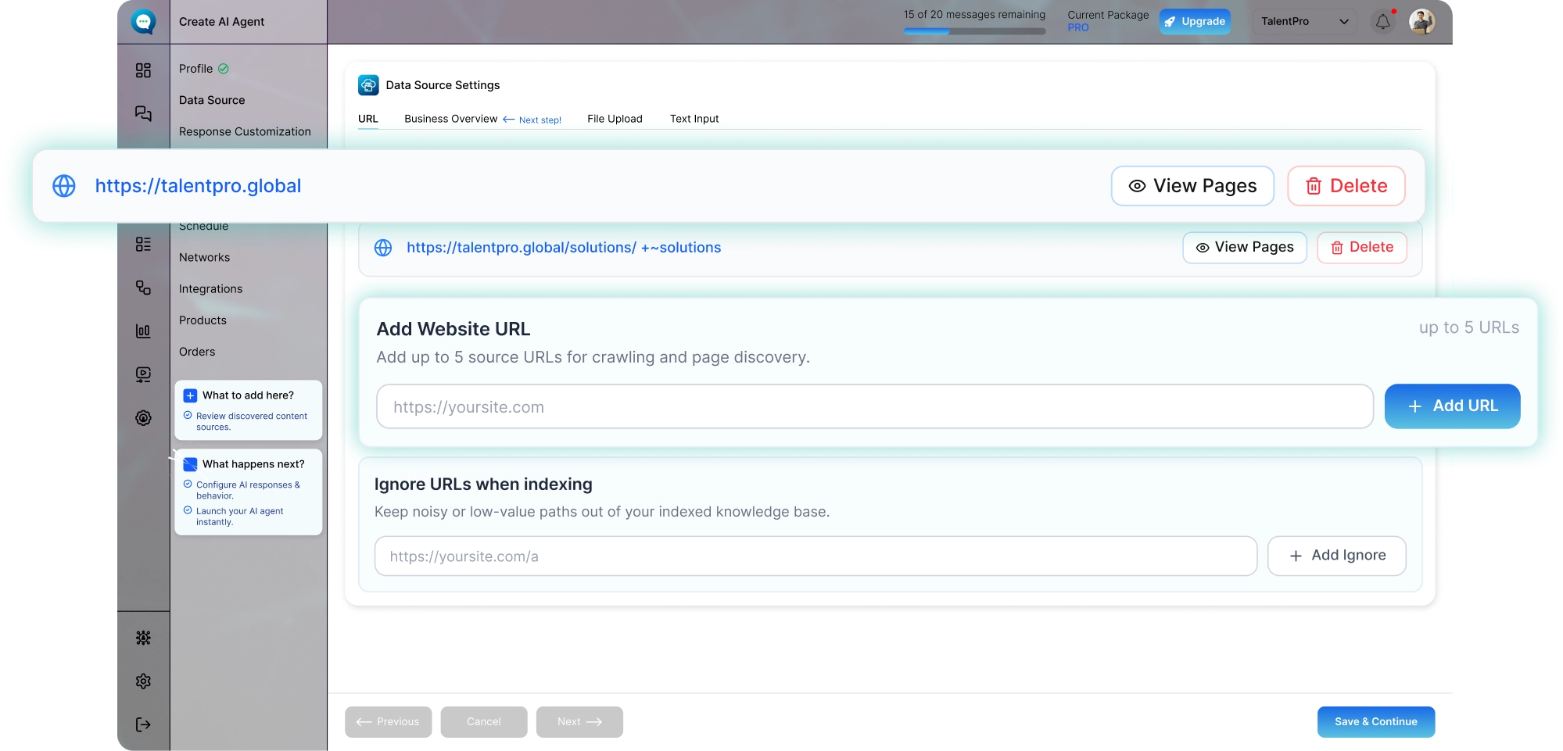Click the target-shaped sidebar icon

pos(143,418)
